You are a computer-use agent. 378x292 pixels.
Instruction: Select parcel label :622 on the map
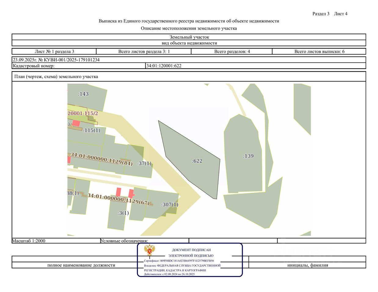click(197, 161)
